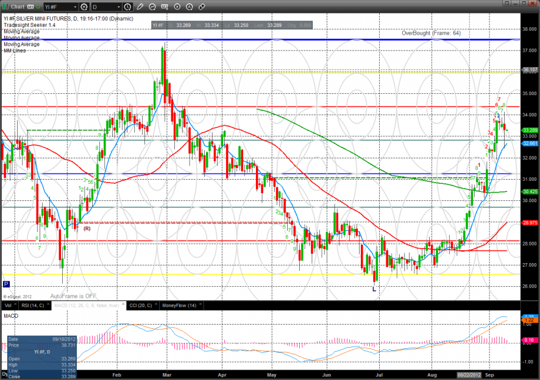Viewport: 540px width, 380px height.
Task: Click the red 7 Seeker count above September high
Action: point(499,99)
